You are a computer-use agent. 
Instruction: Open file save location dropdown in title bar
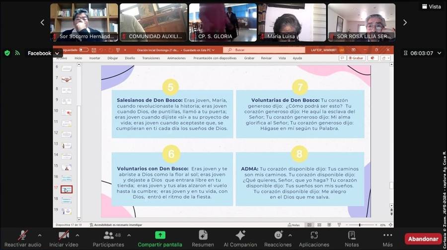tap(213, 50)
